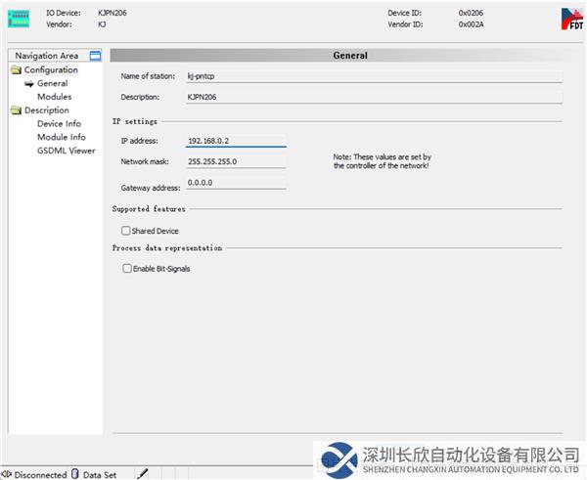The height and width of the screenshot is (480, 587).
Task: Enable the Shared Device checkbox
Action: (125, 231)
